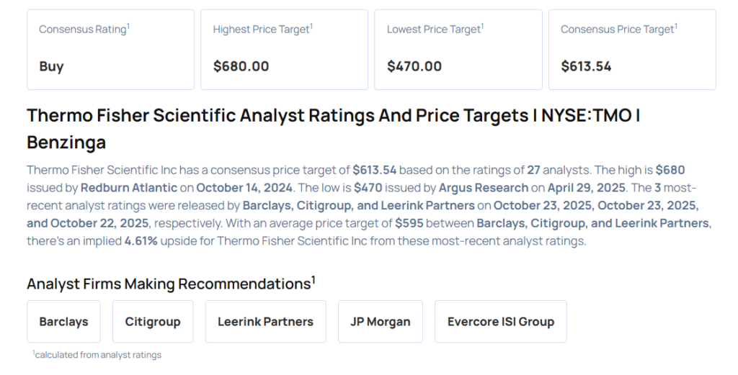Click the Evercore ISI Group button
Image resolution: width=738 pixels, height=375 pixels.
pyautogui.click(x=500, y=322)
